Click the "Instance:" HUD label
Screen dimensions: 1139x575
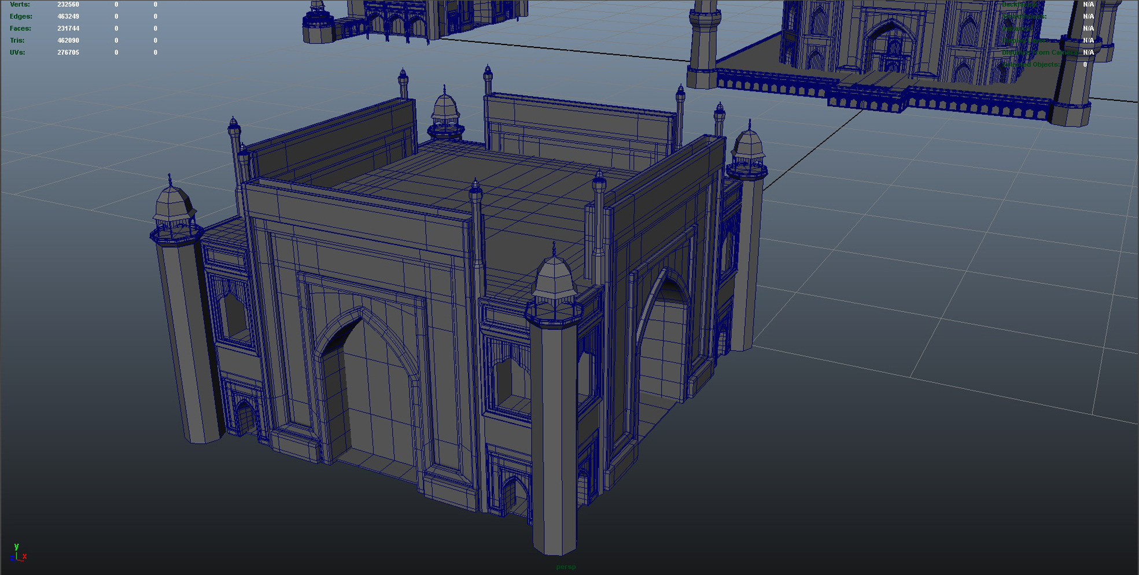pyautogui.click(x=1016, y=28)
